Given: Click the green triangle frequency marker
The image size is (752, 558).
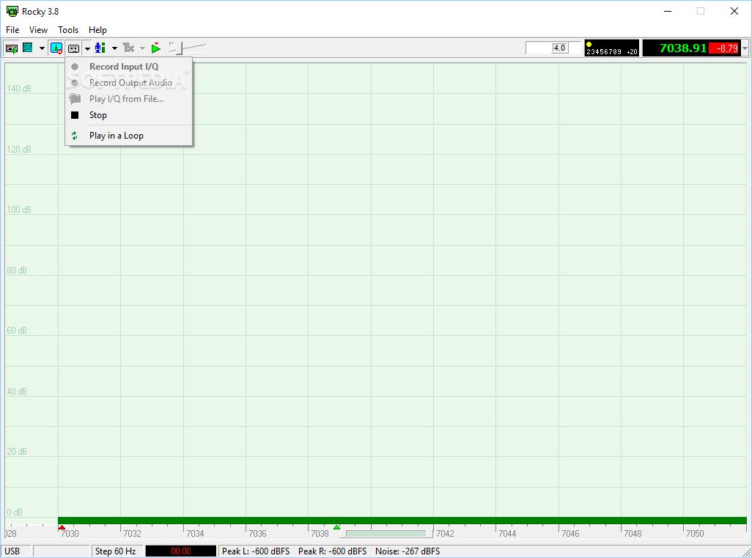Looking at the screenshot, I should point(336,527).
